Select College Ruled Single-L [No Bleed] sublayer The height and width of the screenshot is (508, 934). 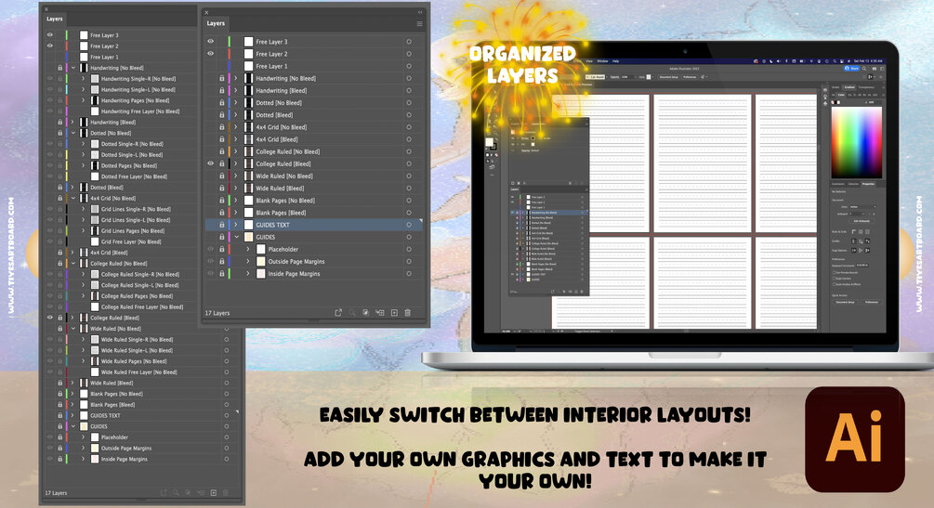pos(138,285)
